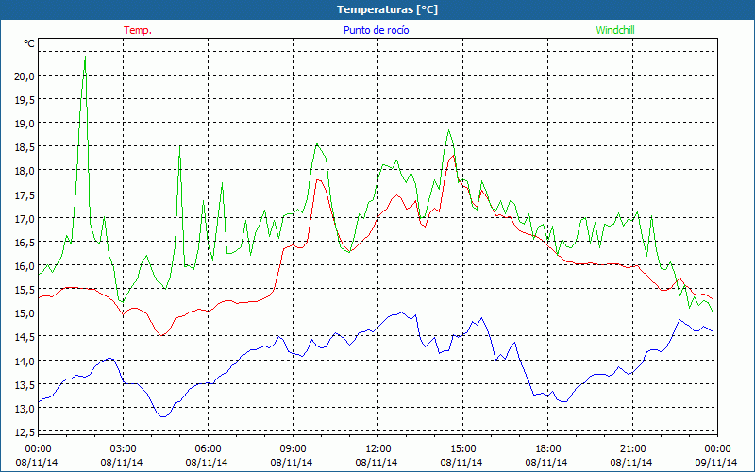Click the '18,0' y-axis value
The height and width of the screenshot is (472, 755).
pos(25,171)
